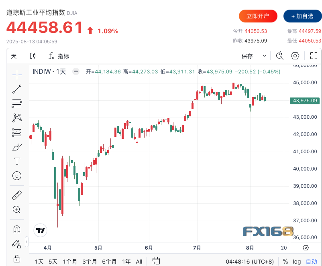The height and width of the screenshot is (266, 322).
Task: Select the trend line drawing tool
Action: click(17, 89)
